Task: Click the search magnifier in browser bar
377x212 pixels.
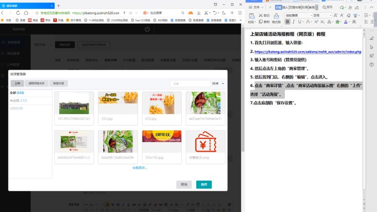Action: [183, 13]
